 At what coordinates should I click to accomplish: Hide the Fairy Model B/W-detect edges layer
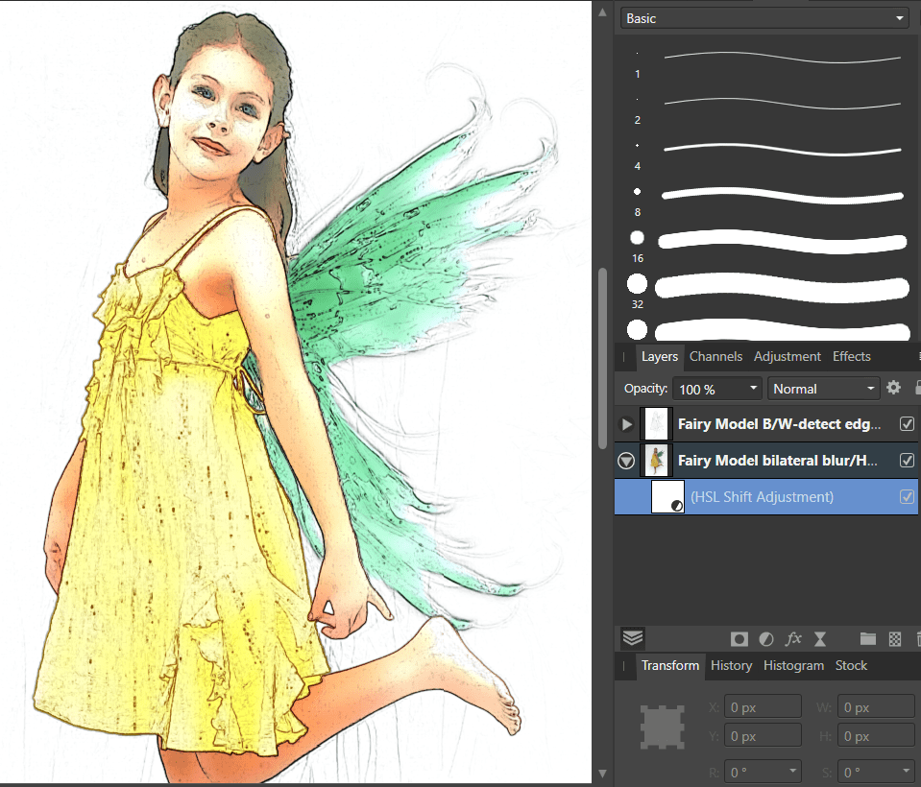coord(907,423)
